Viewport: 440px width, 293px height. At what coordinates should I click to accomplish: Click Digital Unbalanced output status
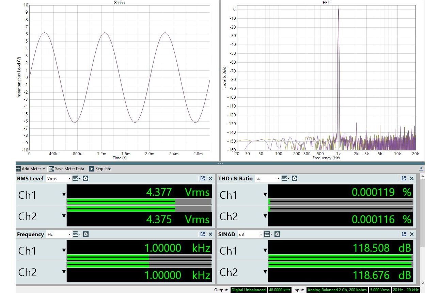(x=248, y=290)
